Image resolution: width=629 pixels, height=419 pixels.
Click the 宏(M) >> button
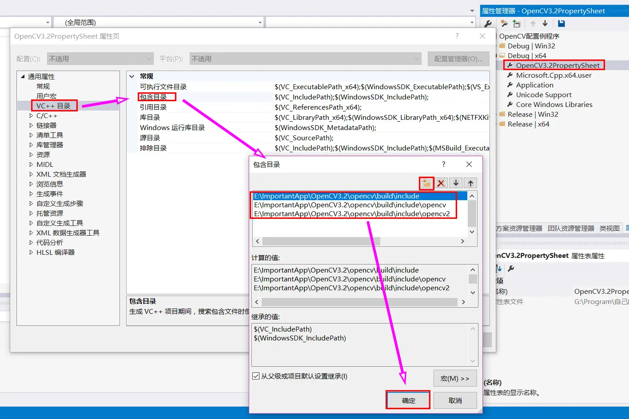455,378
